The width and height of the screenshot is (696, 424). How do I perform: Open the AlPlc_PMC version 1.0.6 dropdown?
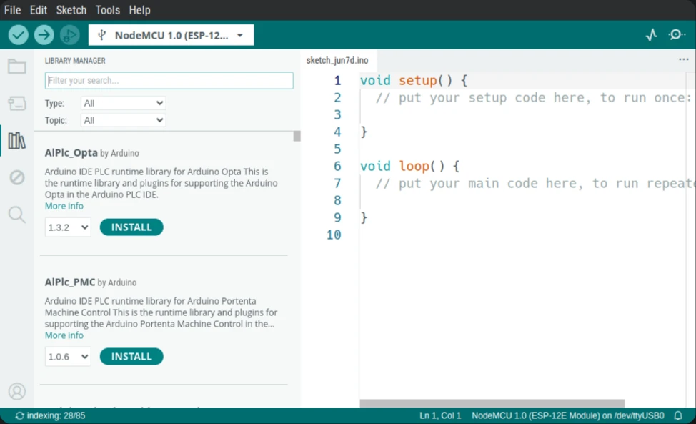(x=68, y=357)
